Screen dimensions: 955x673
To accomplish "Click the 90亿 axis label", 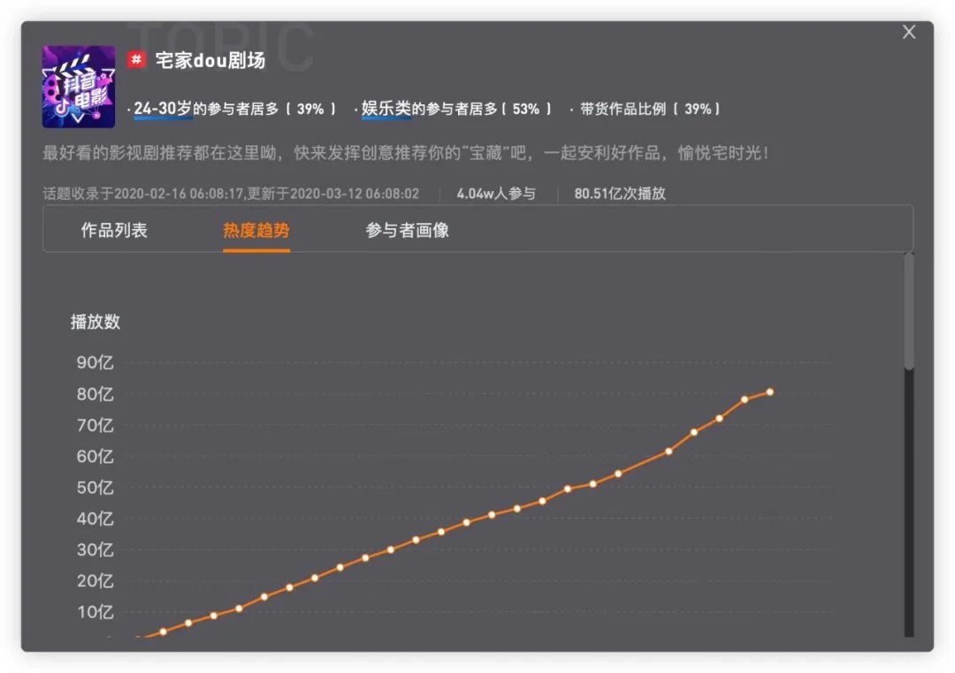I will (x=95, y=363).
